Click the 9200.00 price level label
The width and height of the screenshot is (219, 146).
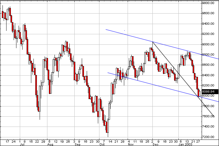click(208, 34)
